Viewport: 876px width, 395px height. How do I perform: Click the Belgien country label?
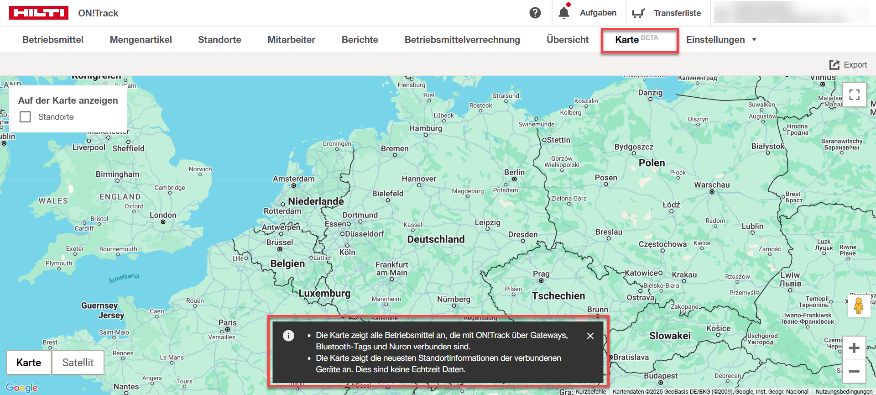click(x=287, y=264)
